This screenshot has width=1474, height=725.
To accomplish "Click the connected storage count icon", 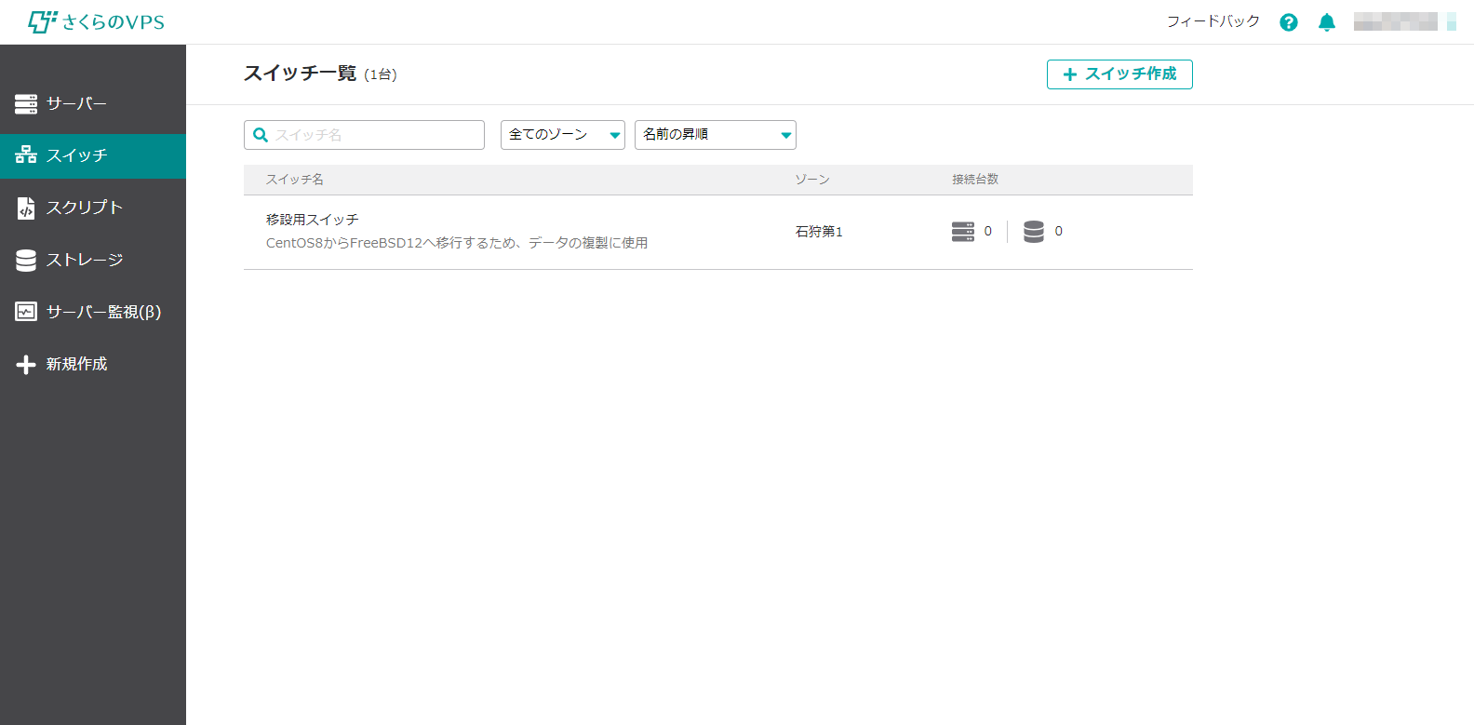I will coord(1034,232).
